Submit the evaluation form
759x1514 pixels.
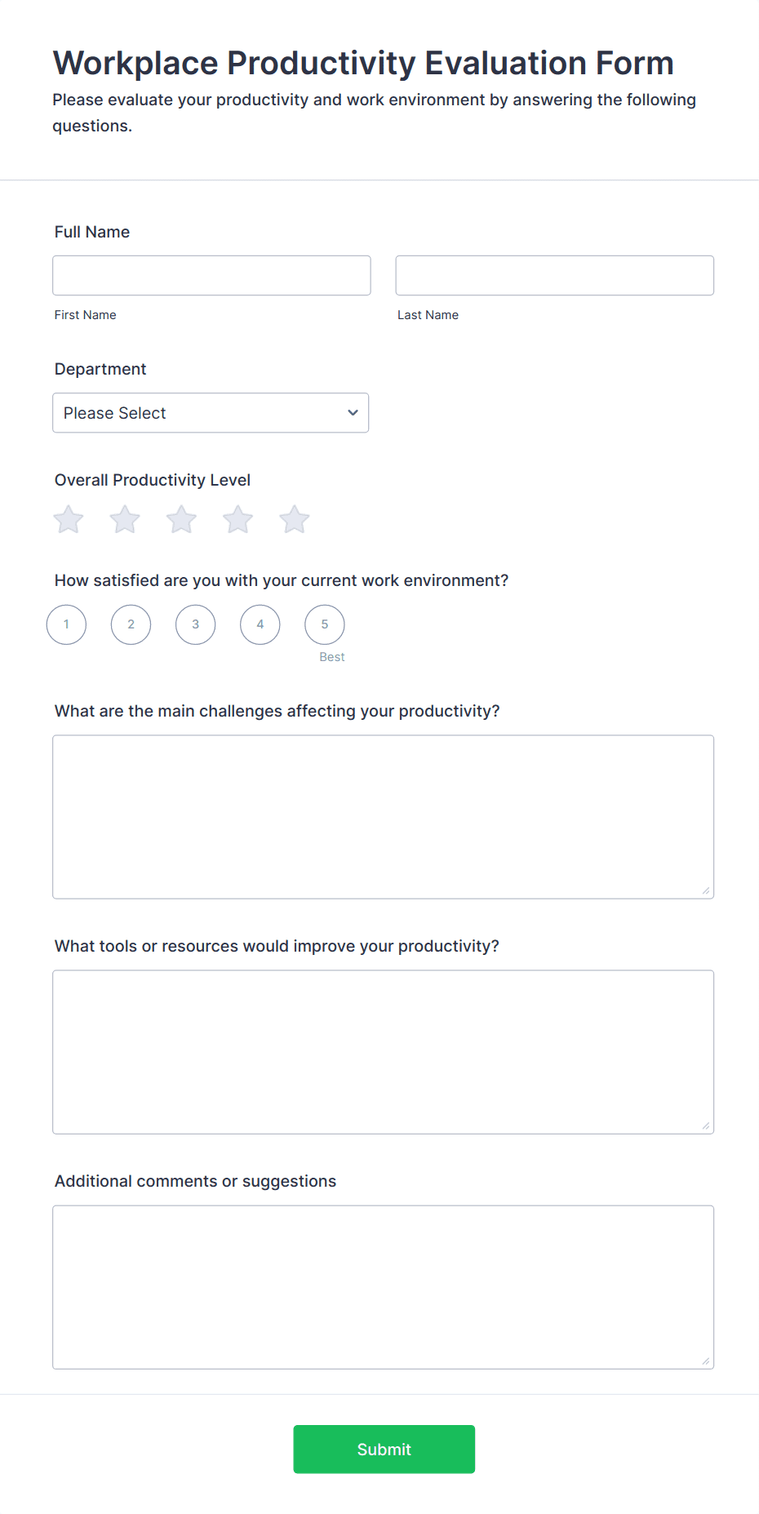tap(384, 1449)
